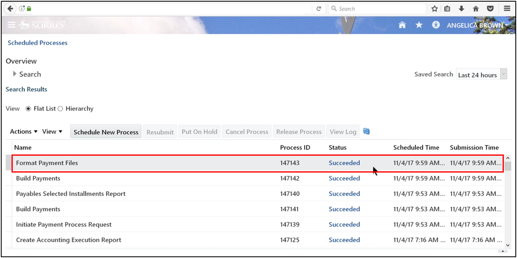Refresh the scheduled processes list
The height and width of the screenshot is (258, 517).
(x=366, y=131)
